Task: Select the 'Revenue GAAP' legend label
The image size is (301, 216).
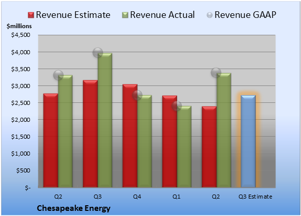Action: [245, 15]
